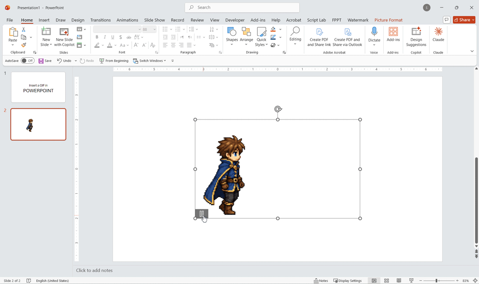Click the Increase Font Size icon
Screen dimensions: 479x284
pyautogui.click(x=136, y=45)
